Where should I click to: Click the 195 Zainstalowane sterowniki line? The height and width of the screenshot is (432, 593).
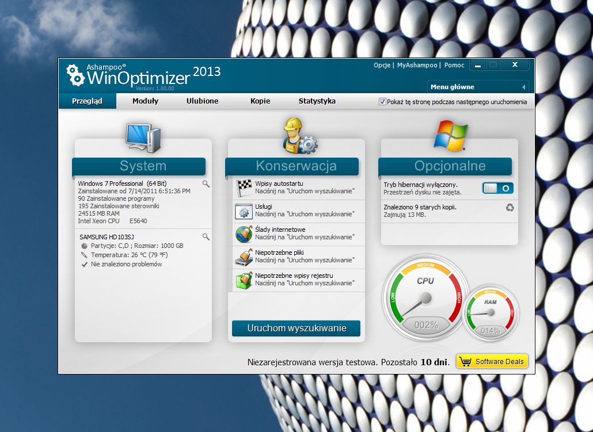click(x=119, y=206)
